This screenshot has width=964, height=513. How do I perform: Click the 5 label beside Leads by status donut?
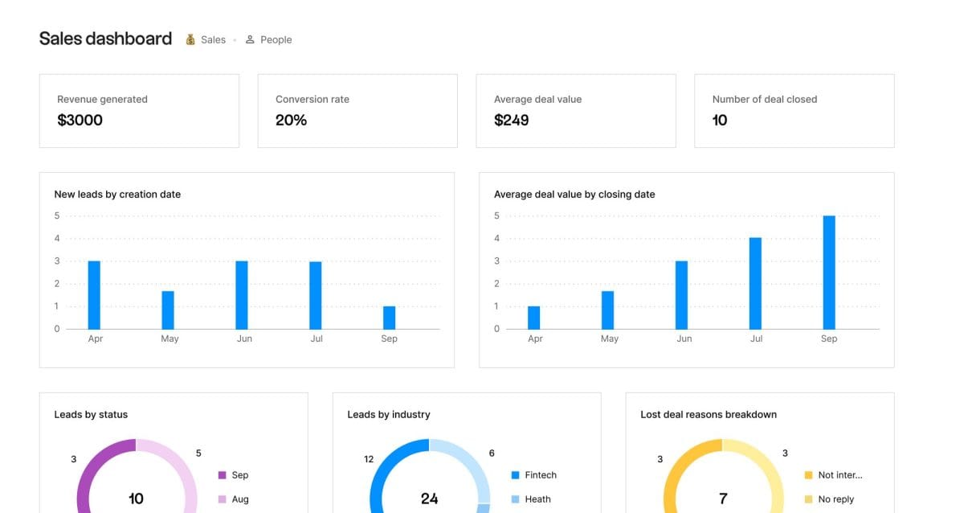point(198,453)
